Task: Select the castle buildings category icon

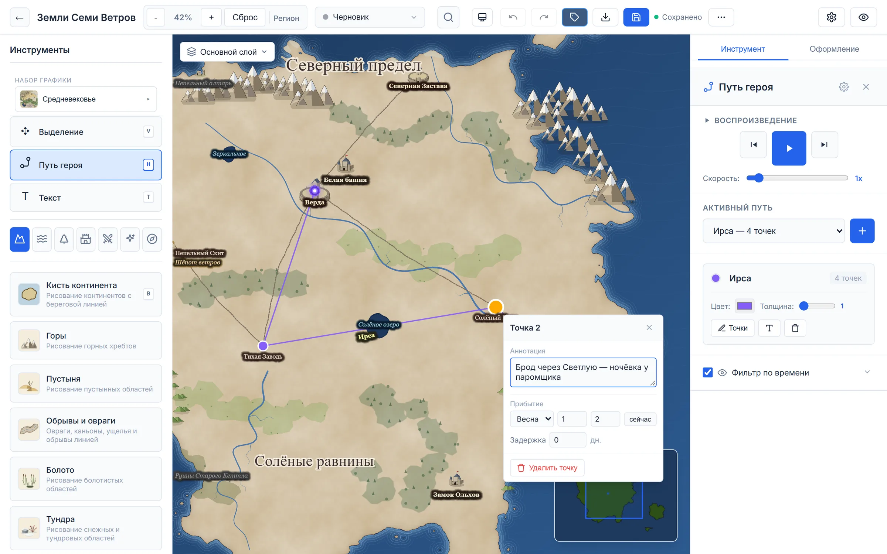Action: 86,239
